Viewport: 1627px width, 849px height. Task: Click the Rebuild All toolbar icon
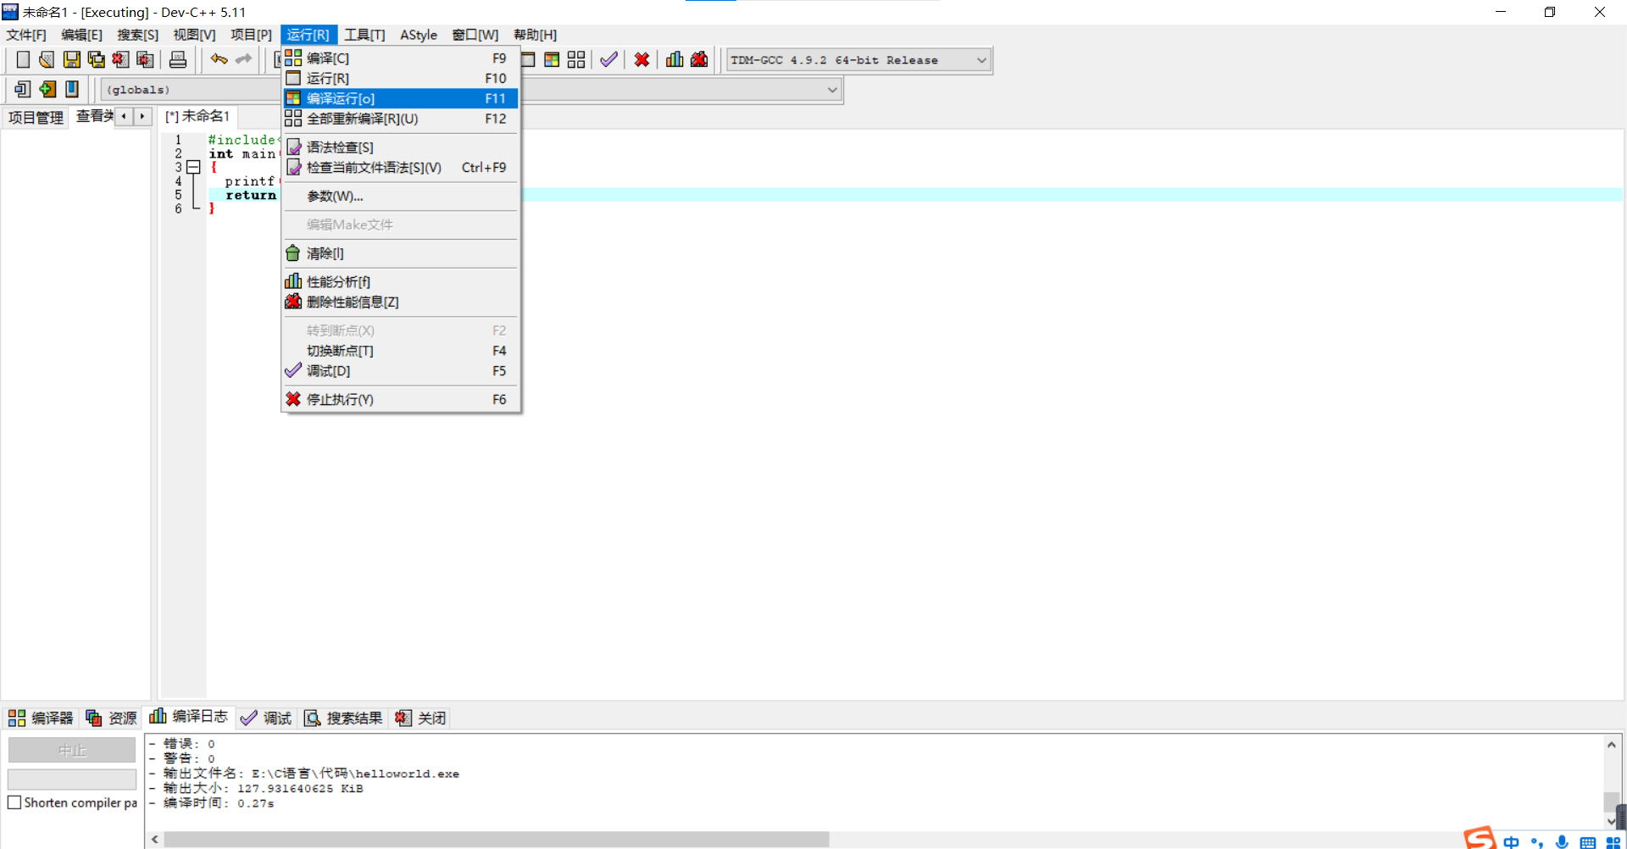pyautogui.click(x=576, y=59)
